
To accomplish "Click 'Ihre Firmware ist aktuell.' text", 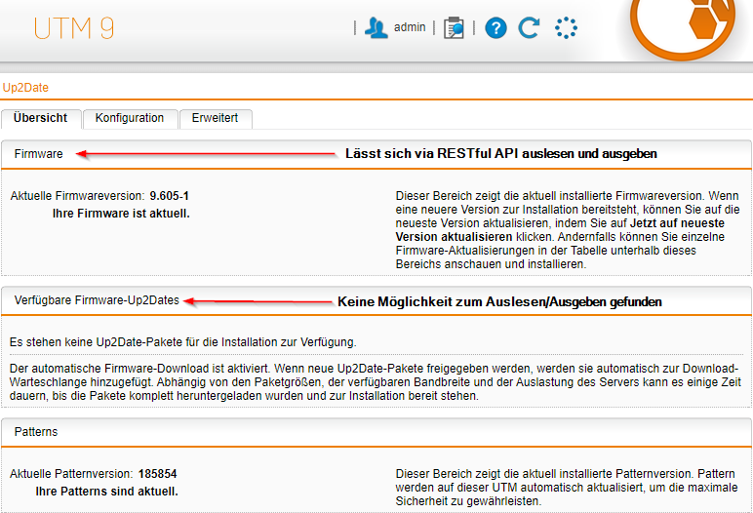I will [121, 214].
